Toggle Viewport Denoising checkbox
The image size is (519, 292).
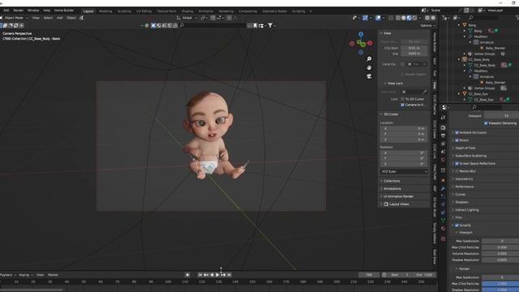tap(486, 123)
